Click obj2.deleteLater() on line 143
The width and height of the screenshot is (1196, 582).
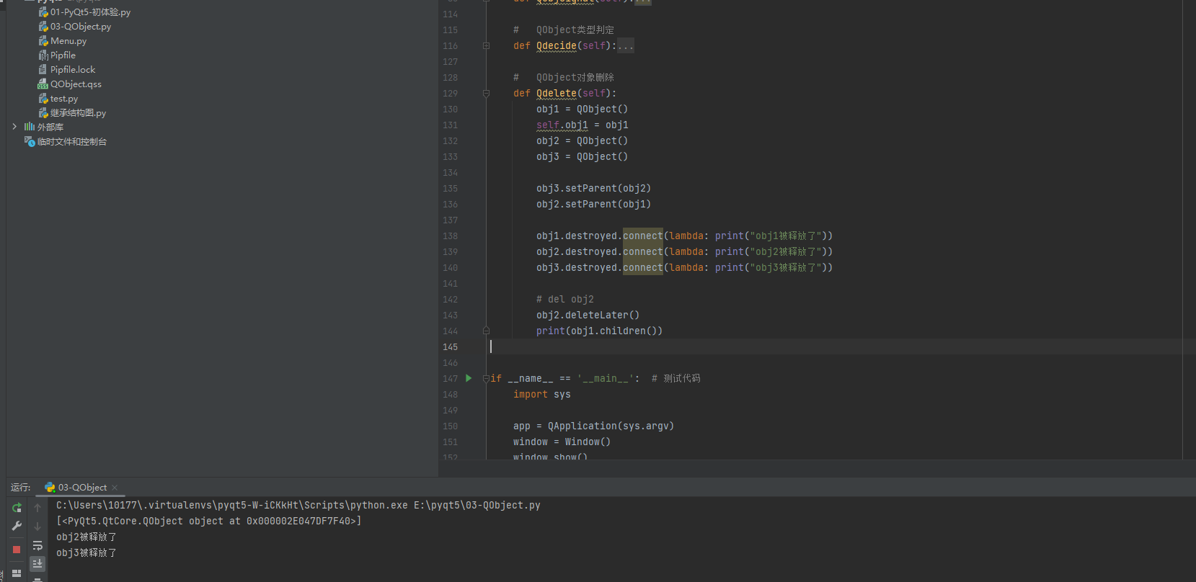588,315
